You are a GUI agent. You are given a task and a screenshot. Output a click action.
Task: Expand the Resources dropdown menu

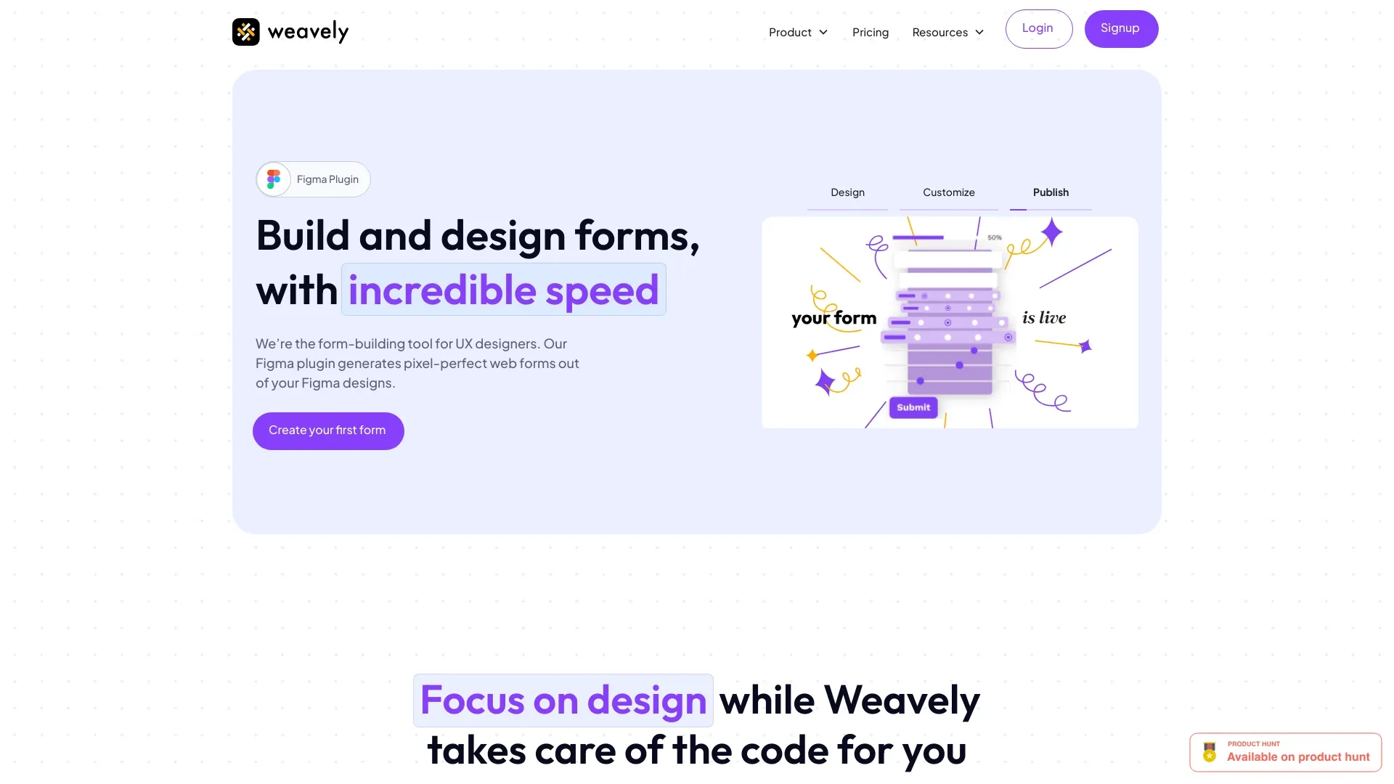click(x=946, y=33)
